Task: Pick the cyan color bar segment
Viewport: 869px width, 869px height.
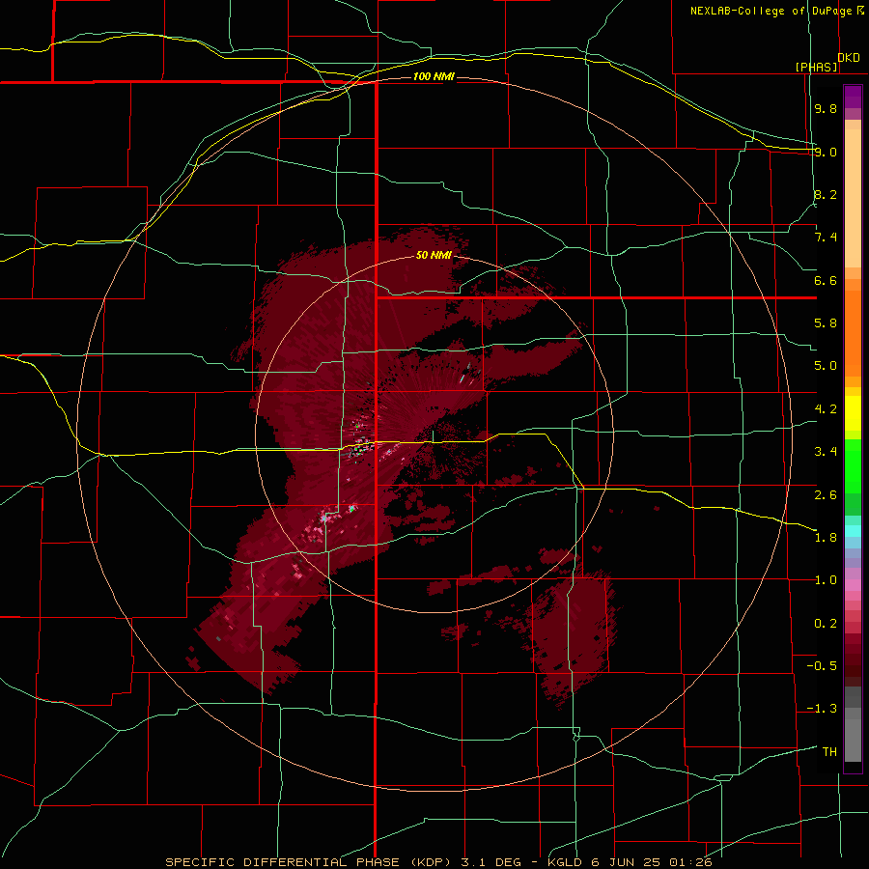Action: pos(853,530)
